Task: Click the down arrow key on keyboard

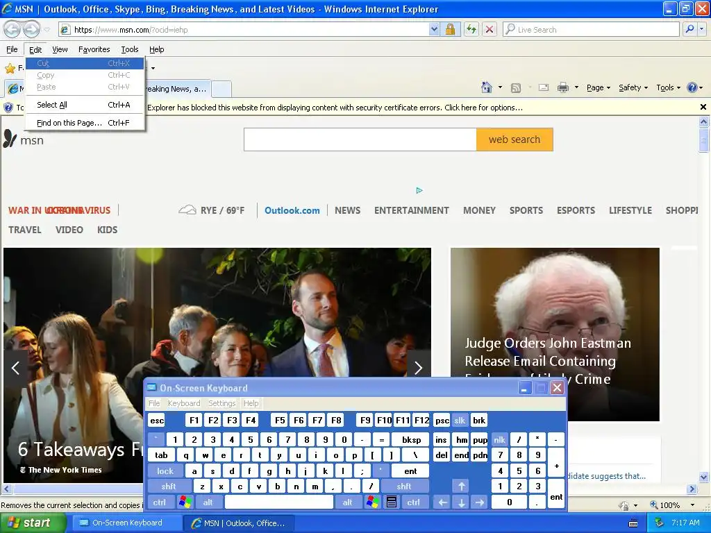Action: (461, 502)
